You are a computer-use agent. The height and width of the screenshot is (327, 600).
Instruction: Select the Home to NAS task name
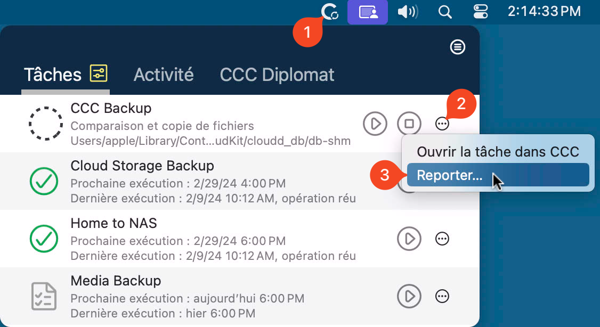(113, 223)
